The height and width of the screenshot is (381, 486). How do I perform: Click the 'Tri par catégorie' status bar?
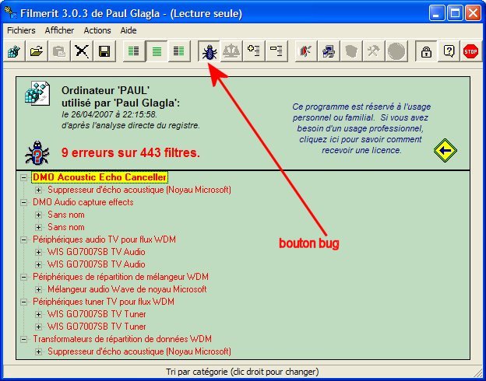pyautogui.click(x=242, y=372)
